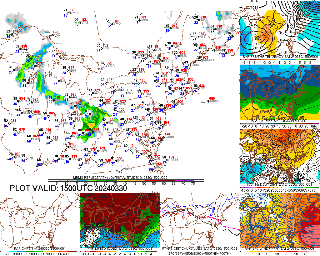Click yellow 35–40 segment in reflectivity legend

(x=122, y=180)
